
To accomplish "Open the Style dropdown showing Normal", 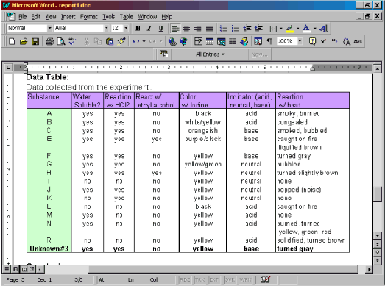I will click(x=49, y=28).
